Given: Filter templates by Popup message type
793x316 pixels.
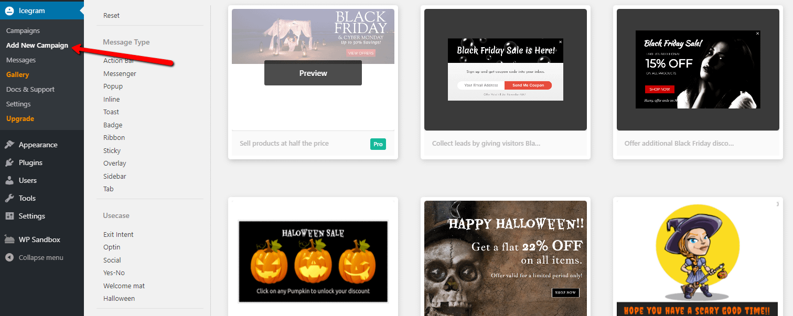Looking at the screenshot, I should [113, 86].
